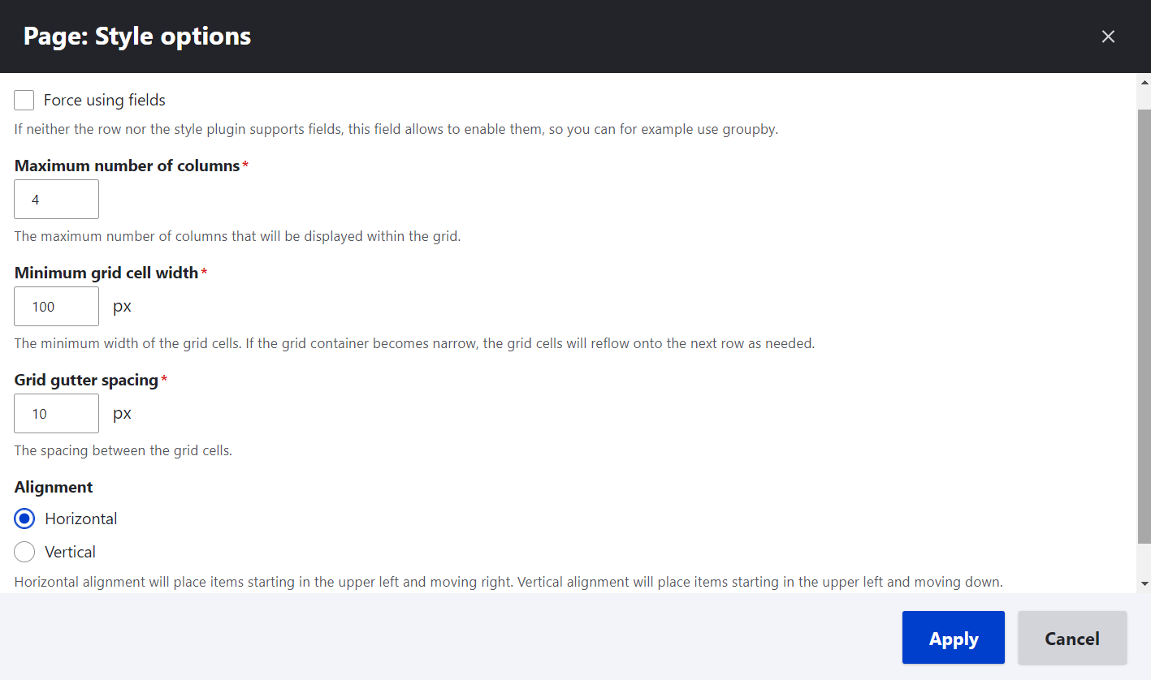Click the Minimum grid cell width label
Viewport: 1151px width, 680px height.
(x=104, y=273)
